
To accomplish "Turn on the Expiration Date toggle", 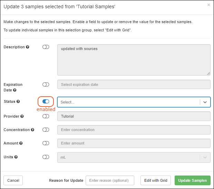I will coord(46,84).
